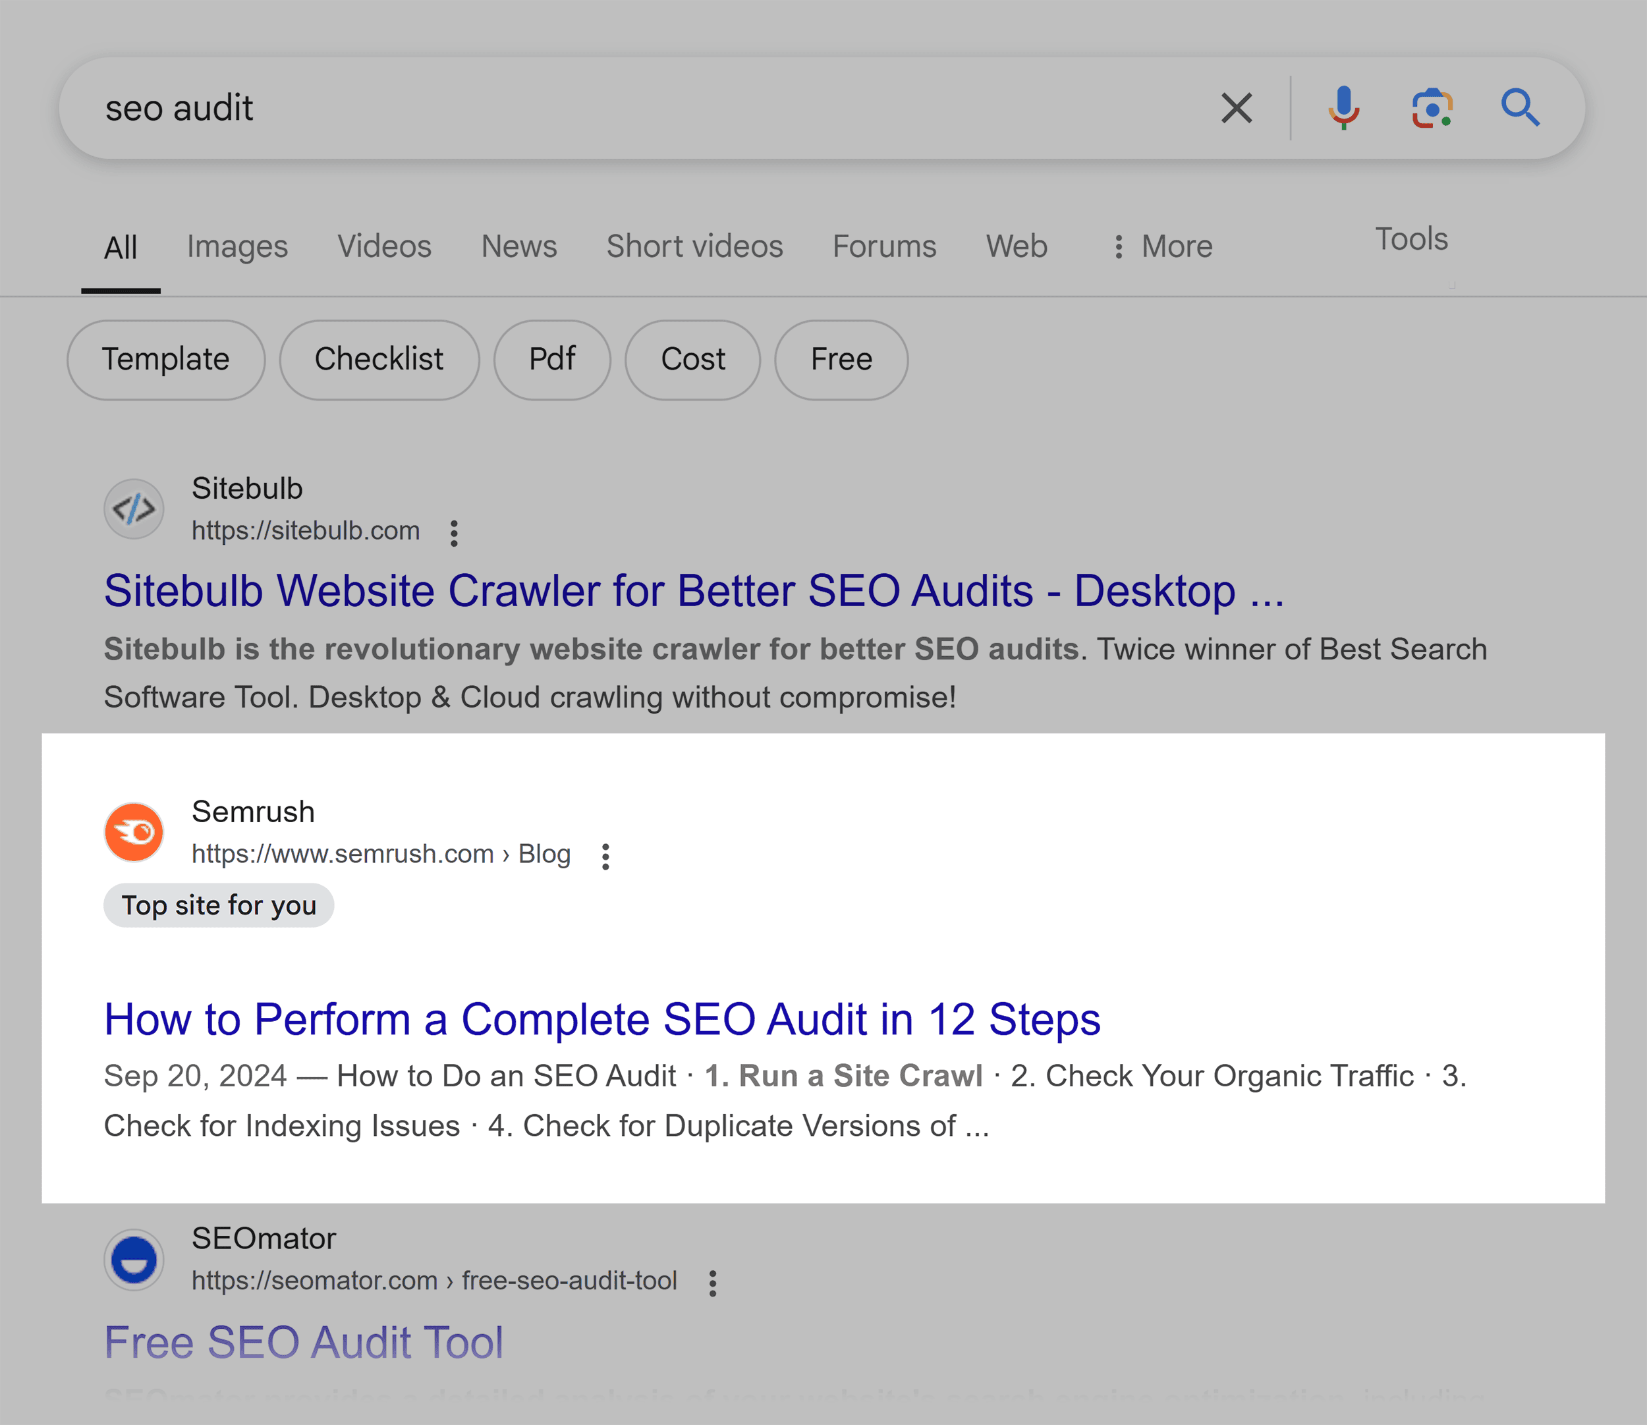
Task: Open the Tools options
Action: pyautogui.click(x=1412, y=238)
